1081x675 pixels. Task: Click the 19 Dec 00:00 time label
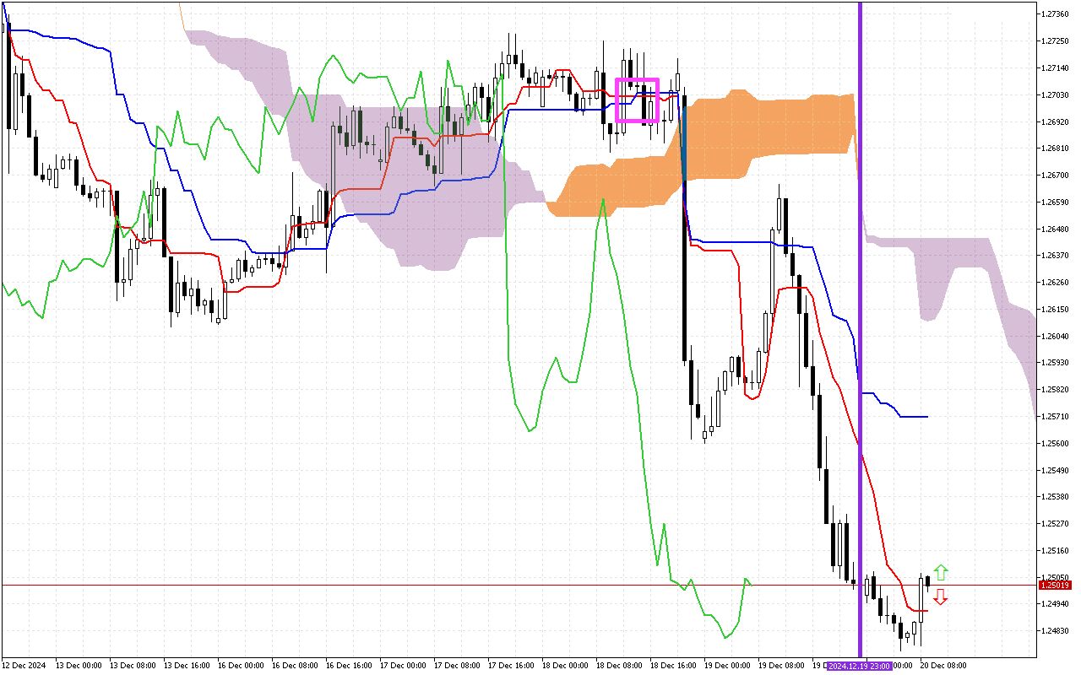pyautogui.click(x=727, y=665)
